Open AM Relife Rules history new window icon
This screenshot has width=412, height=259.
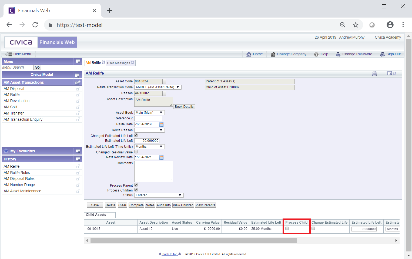tap(78, 173)
